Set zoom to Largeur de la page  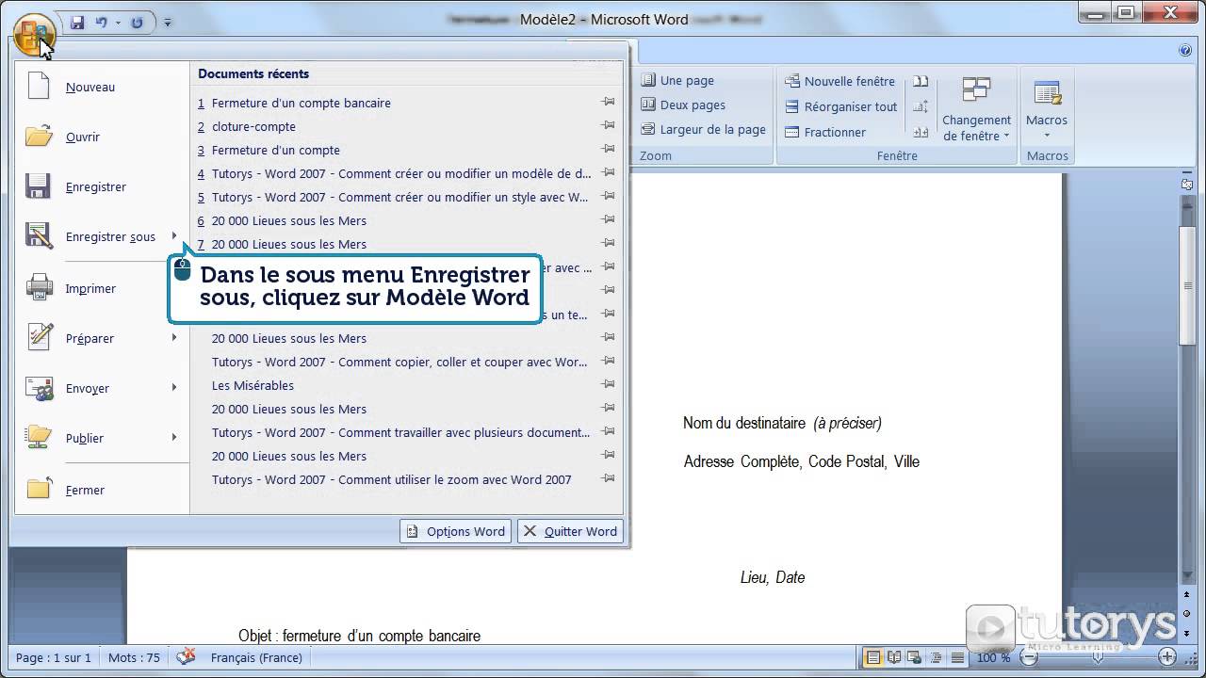pos(704,130)
